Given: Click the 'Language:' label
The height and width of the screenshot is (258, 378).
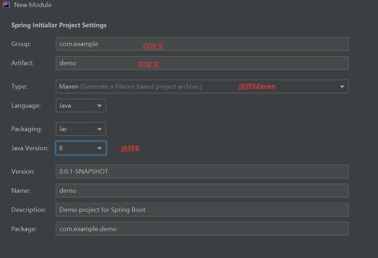Looking at the screenshot, I should [26, 106].
